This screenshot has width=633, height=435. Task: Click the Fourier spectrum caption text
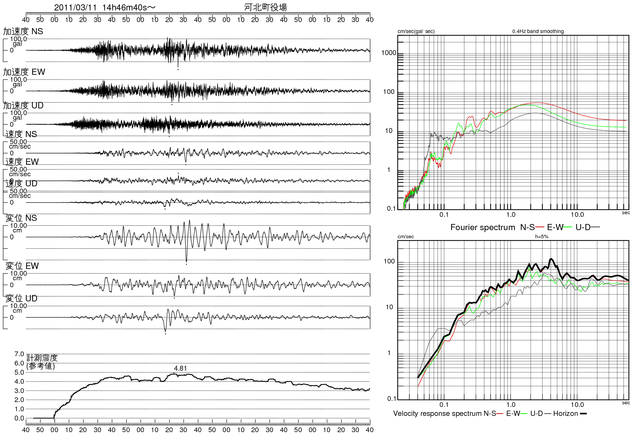(x=483, y=227)
